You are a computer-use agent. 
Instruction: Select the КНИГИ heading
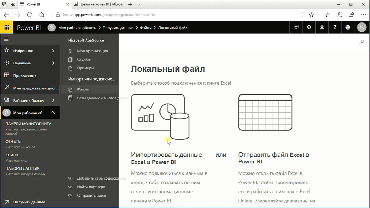coord(11,155)
